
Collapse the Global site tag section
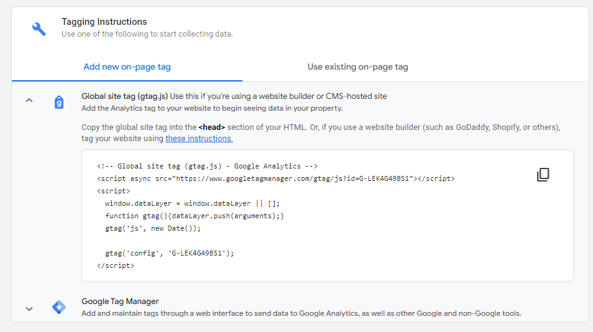pos(29,101)
